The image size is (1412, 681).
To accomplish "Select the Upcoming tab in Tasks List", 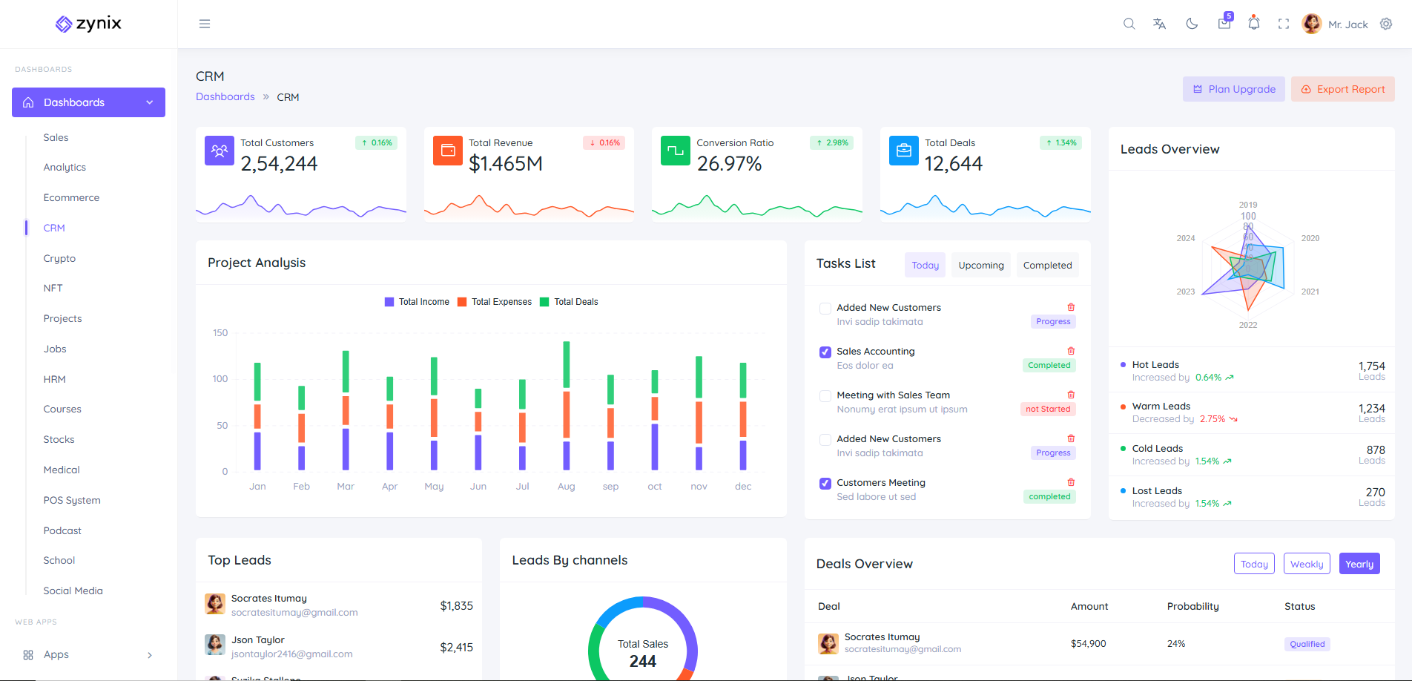I will 981,265.
